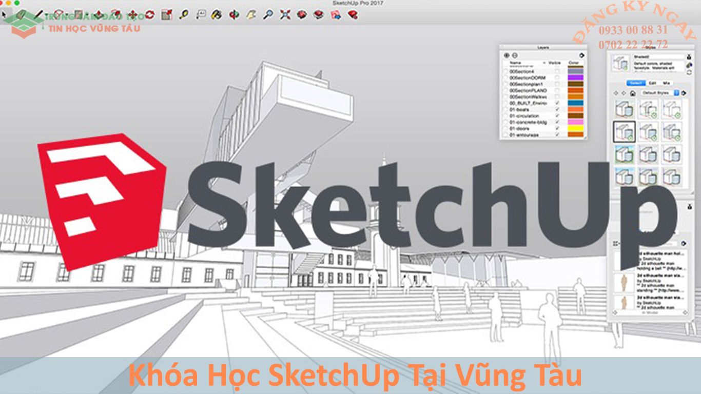
Task: Open the Mix tab in Styles
Action: [666, 83]
